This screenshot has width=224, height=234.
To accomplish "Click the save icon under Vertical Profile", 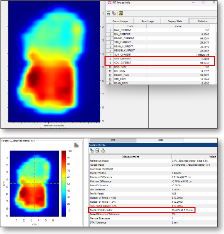I will click(x=97, y=150).
